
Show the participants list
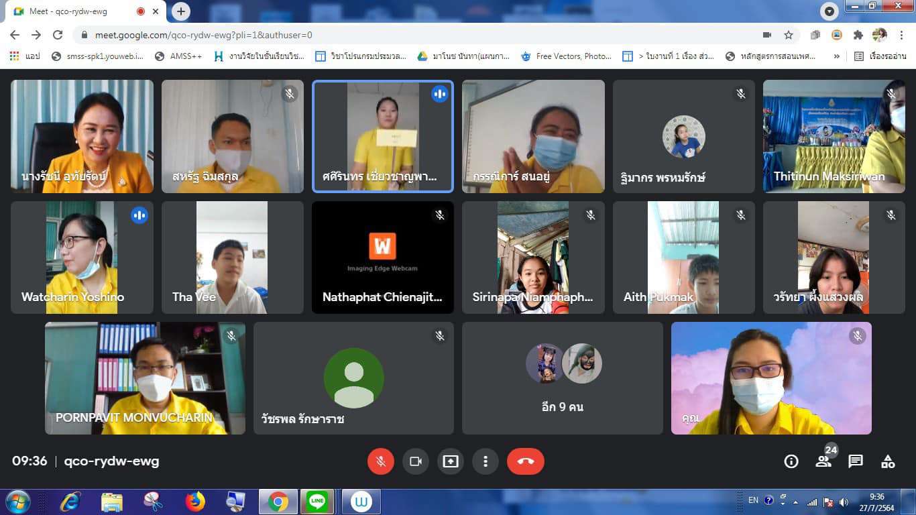pyautogui.click(x=823, y=461)
